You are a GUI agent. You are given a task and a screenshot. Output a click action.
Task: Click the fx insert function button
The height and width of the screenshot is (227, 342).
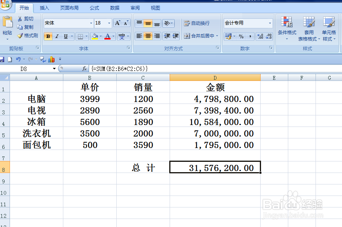[x=84, y=69]
